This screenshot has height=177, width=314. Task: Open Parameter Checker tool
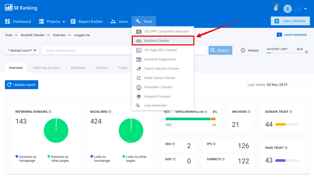pyautogui.click(x=163, y=87)
